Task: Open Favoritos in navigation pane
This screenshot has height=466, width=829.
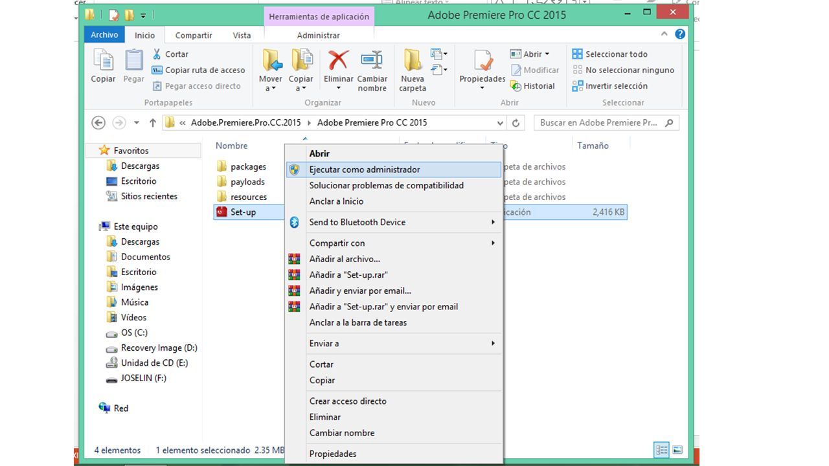Action: pos(131,150)
